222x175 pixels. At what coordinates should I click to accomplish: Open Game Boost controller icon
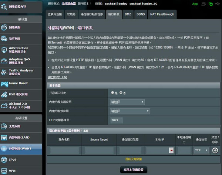4,84
